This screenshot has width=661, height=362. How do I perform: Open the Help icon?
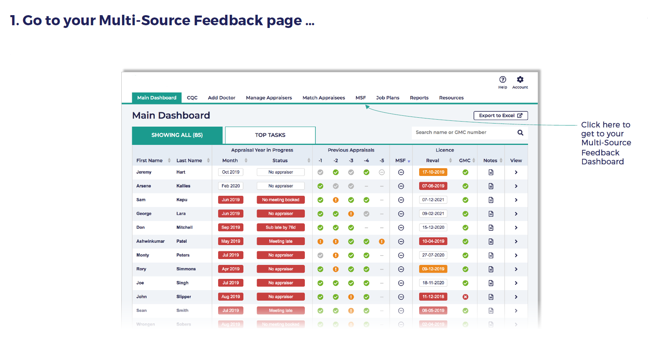click(x=502, y=80)
